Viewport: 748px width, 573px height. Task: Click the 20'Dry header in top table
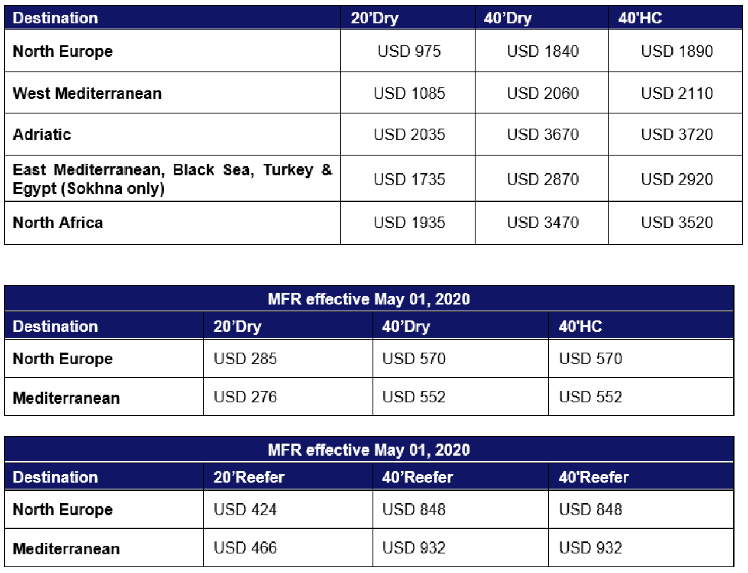coord(375,18)
